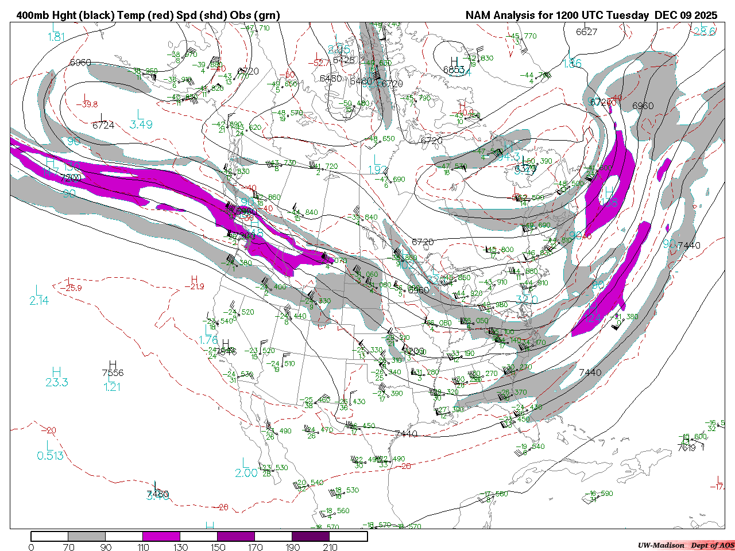Click the gray 70-90 legend swatch
Viewport: 735px width, 551px height.
click(x=87, y=536)
